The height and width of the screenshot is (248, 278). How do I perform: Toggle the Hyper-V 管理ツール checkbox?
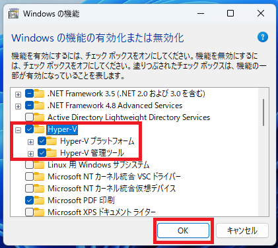click(x=42, y=153)
